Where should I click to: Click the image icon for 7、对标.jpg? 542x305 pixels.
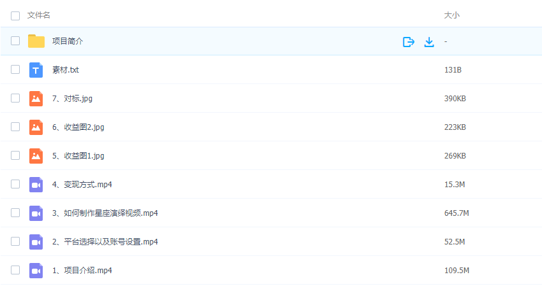click(36, 99)
